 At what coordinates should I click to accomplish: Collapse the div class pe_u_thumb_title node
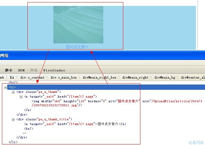click(13, 119)
